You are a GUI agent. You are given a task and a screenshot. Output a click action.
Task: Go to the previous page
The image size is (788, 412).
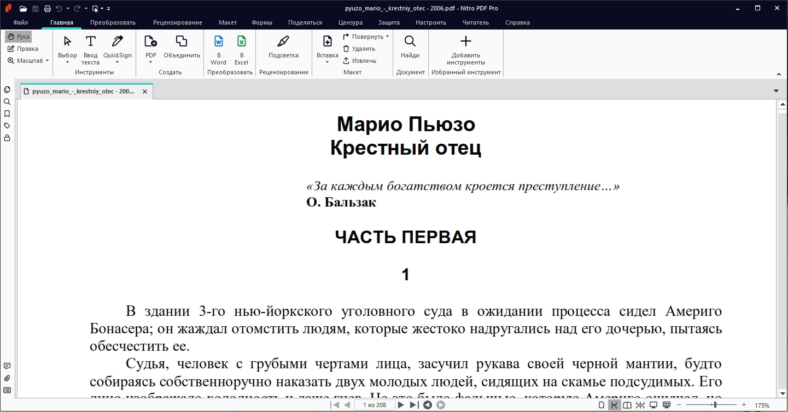click(347, 405)
